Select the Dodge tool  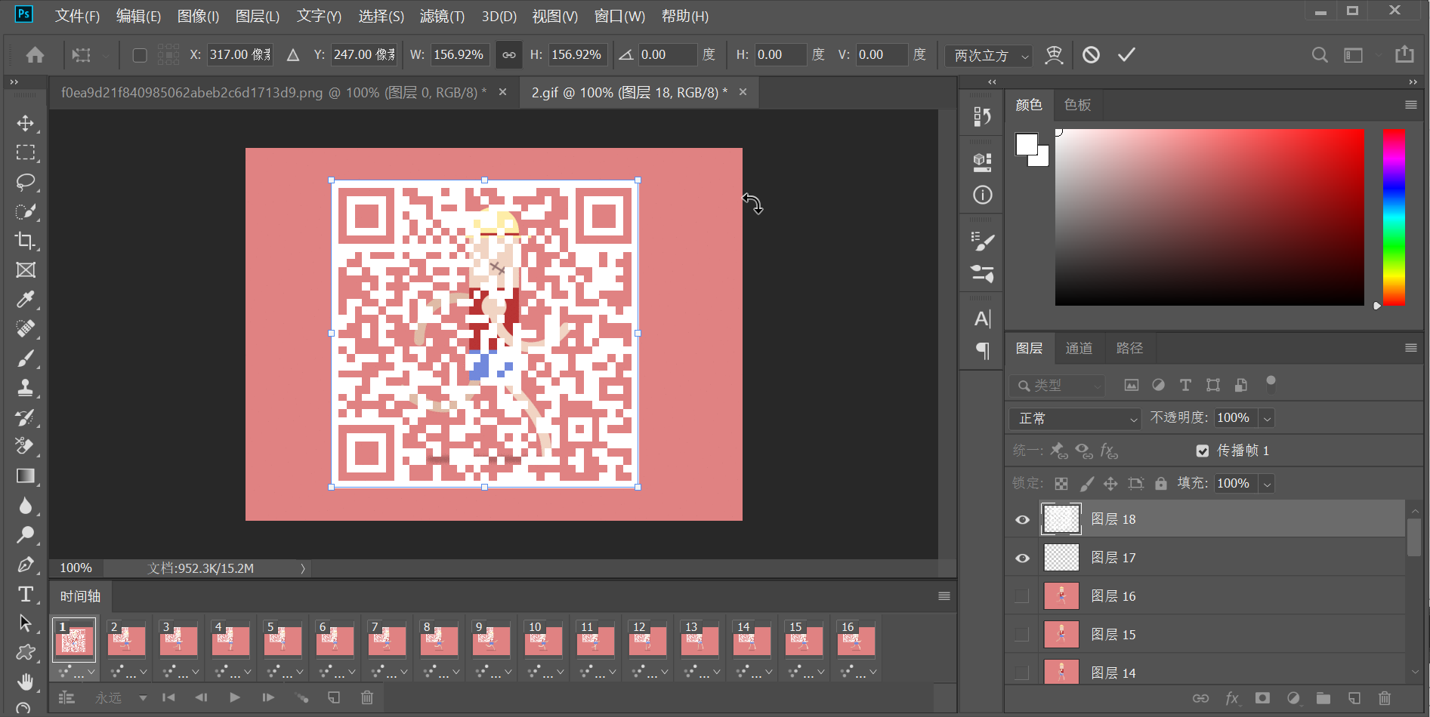click(26, 534)
